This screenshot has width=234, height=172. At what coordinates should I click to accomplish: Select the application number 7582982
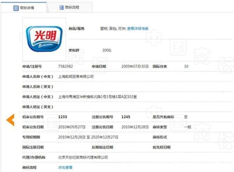tap(65, 66)
